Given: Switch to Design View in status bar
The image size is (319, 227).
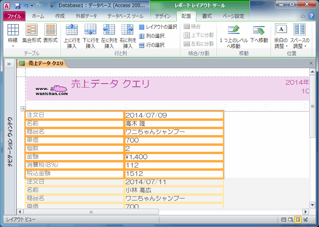Looking at the screenshot, I should pyautogui.click(x=305, y=219).
